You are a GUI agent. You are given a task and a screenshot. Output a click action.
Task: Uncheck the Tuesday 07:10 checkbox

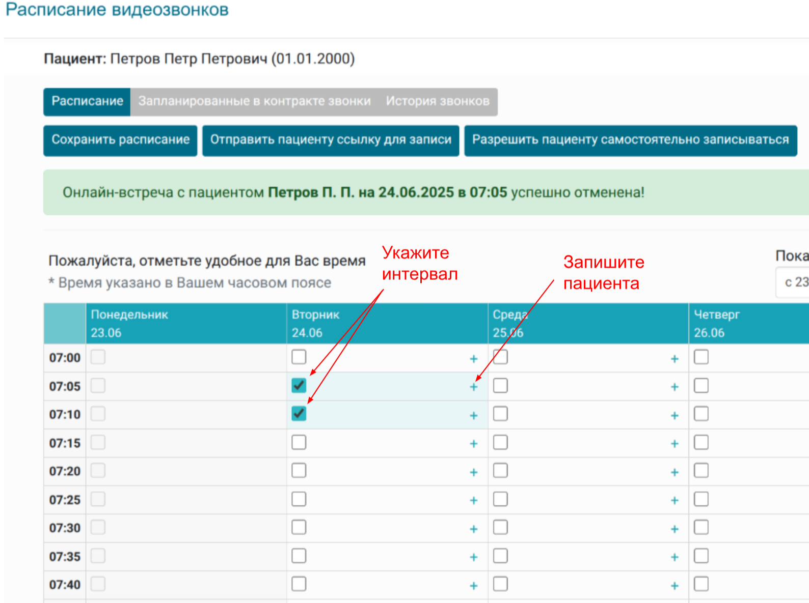tap(299, 414)
